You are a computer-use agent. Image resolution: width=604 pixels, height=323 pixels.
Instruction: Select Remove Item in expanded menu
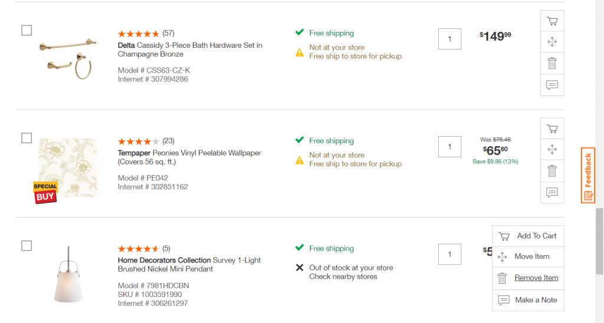(x=528, y=278)
